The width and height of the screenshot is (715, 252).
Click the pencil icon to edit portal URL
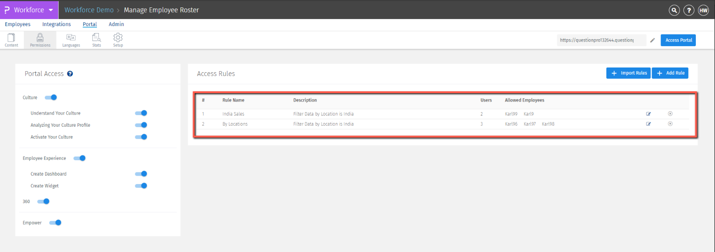tap(653, 41)
